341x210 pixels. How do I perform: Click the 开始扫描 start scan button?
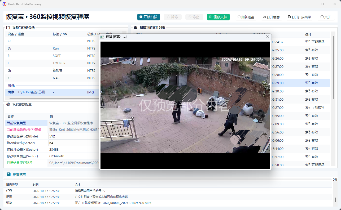coord(148,17)
